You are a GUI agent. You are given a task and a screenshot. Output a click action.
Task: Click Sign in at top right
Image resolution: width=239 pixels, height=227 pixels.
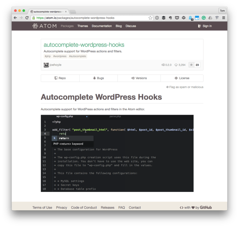click(x=205, y=26)
